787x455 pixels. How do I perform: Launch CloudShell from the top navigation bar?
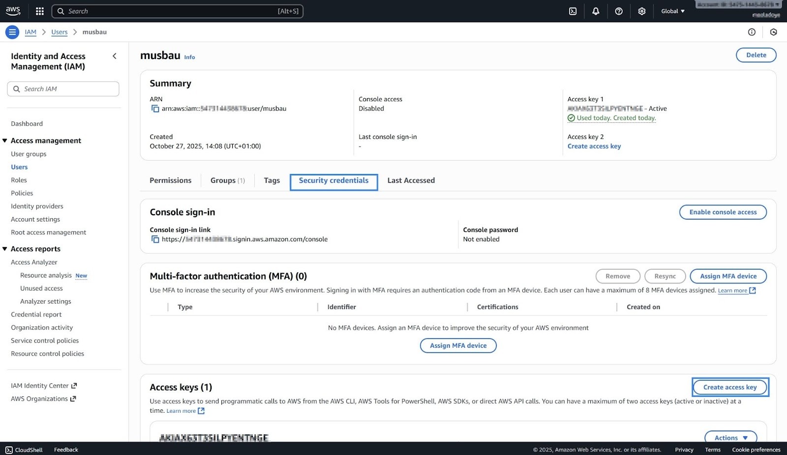572,11
